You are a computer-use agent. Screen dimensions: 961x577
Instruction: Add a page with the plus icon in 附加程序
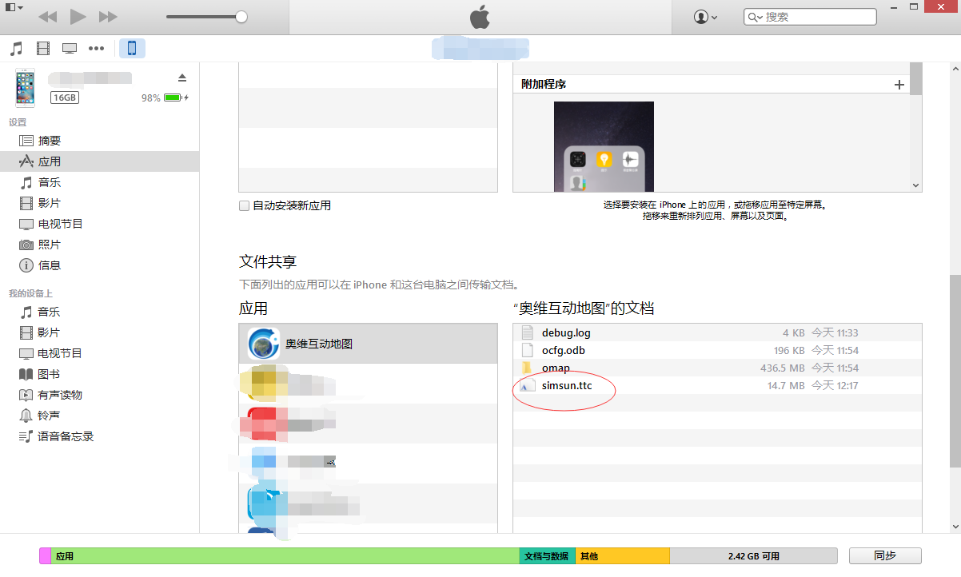tap(899, 85)
